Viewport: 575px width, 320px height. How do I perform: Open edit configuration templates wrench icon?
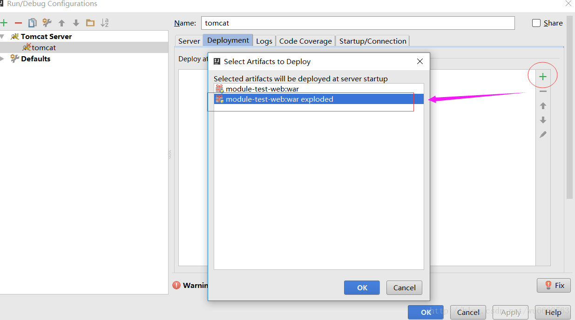[x=46, y=22]
